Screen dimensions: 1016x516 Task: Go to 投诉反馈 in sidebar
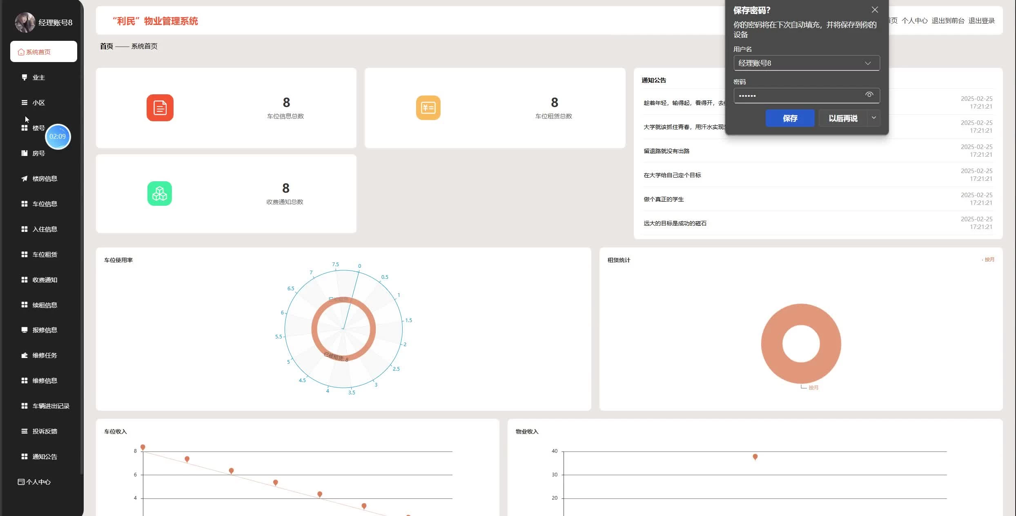click(x=45, y=431)
